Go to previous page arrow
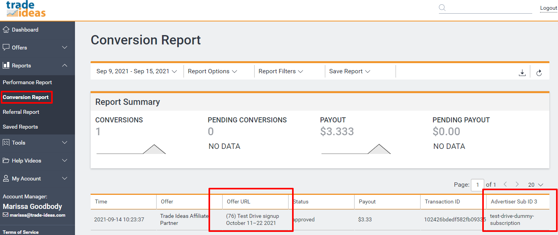This screenshot has height=235, width=558. pos(505,184)
